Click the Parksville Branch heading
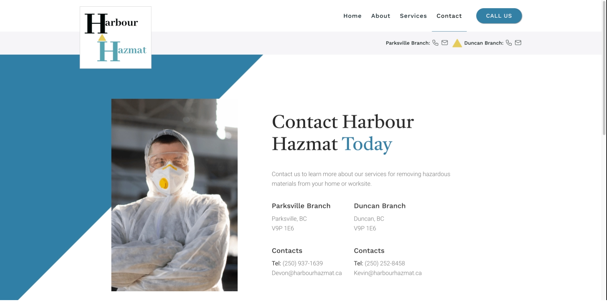The height and width of the screenshot is (302, 607). click(x=301, y=206)
